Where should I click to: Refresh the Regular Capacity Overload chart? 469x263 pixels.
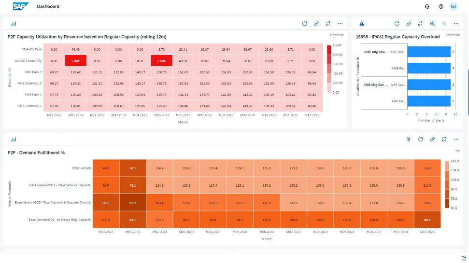397,23
